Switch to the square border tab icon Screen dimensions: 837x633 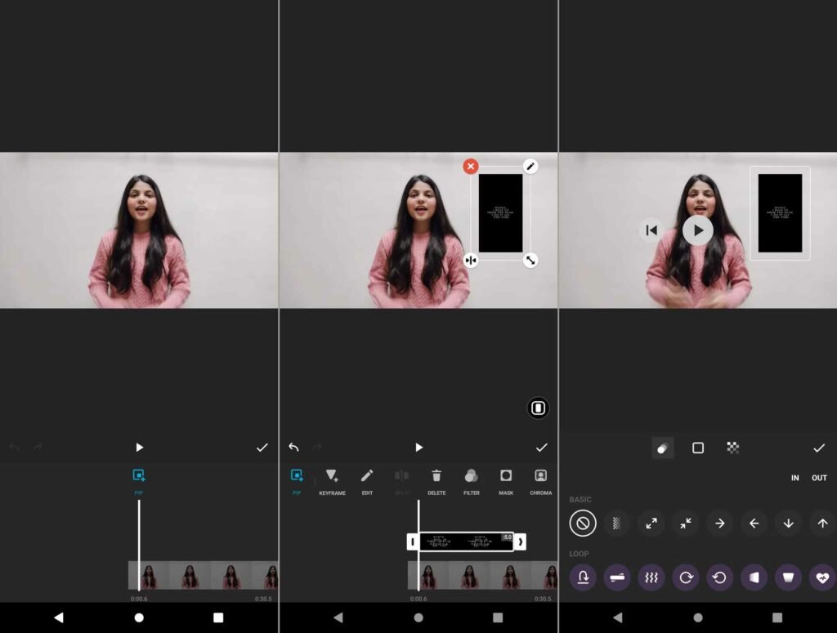click(698, 448)
